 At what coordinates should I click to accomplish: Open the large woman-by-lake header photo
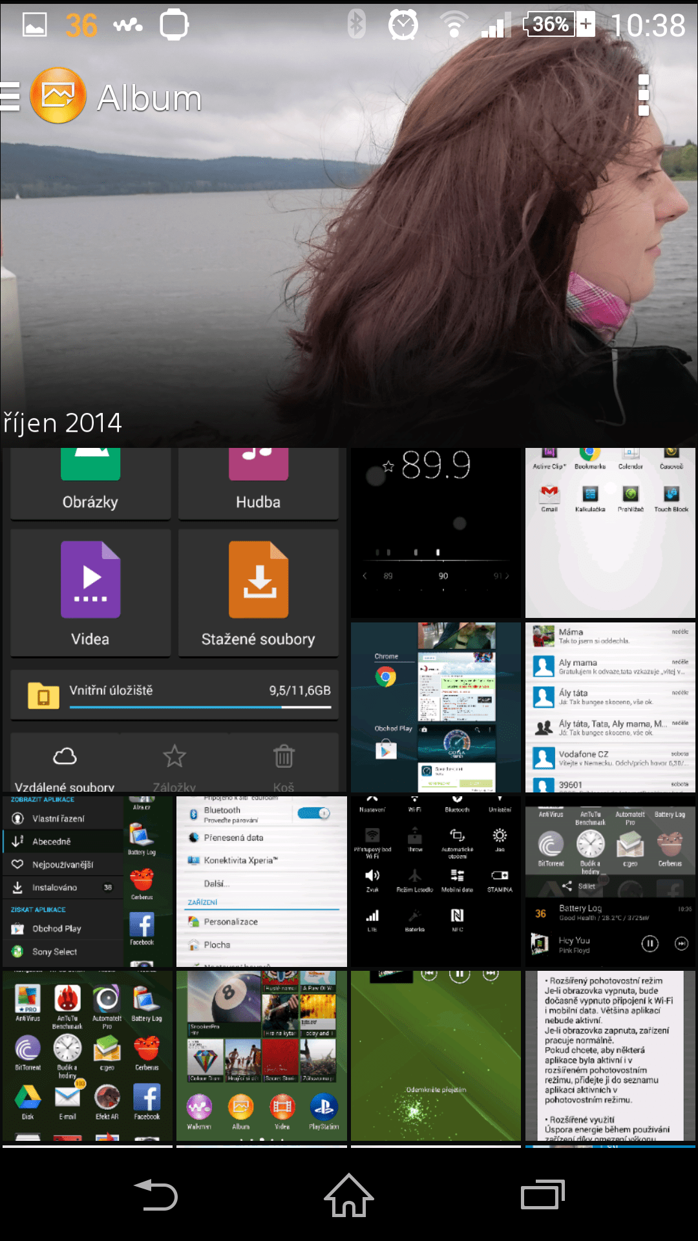click(x=349, y=226)
